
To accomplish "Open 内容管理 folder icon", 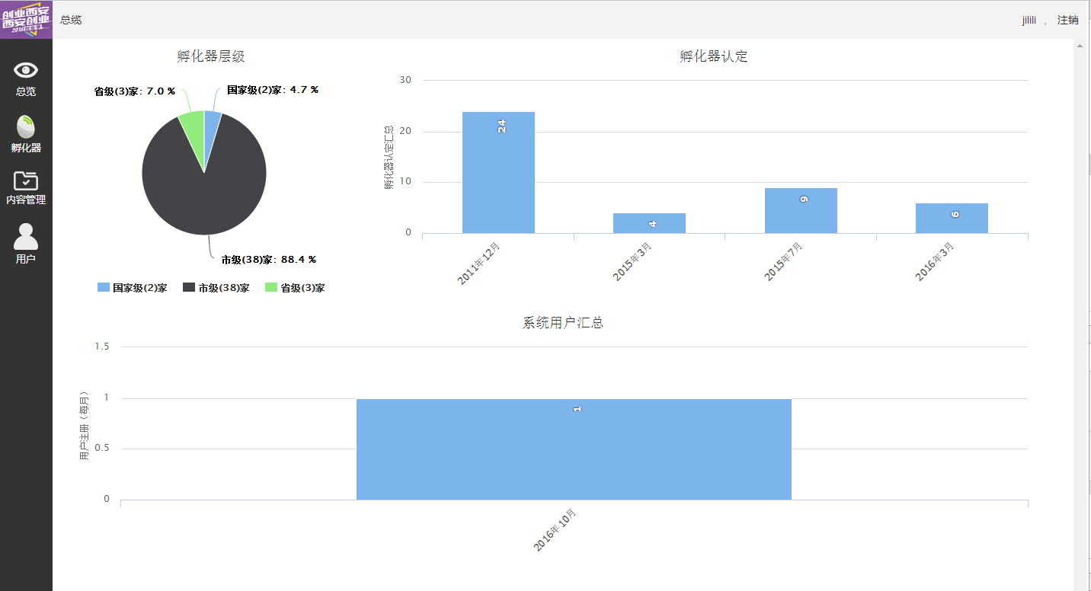I will pyautogui.click(x=26, y=181).
